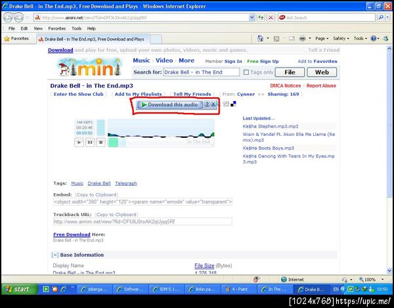Open the Print options dropdown arrow

click(310, 39)
